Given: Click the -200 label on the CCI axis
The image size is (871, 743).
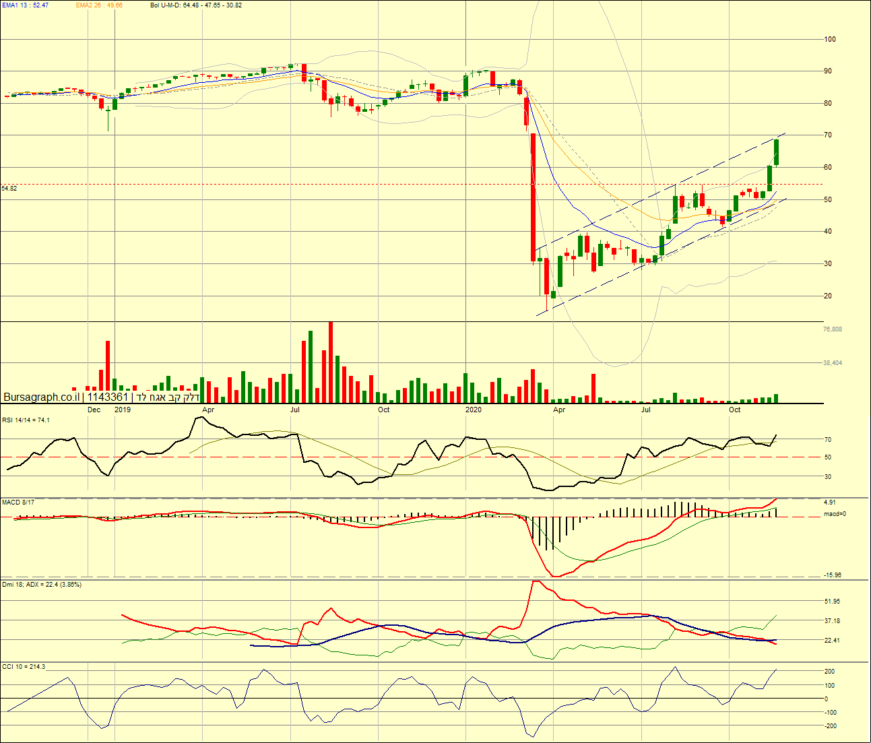Looking at the screenshot, I should click(831, 726).
